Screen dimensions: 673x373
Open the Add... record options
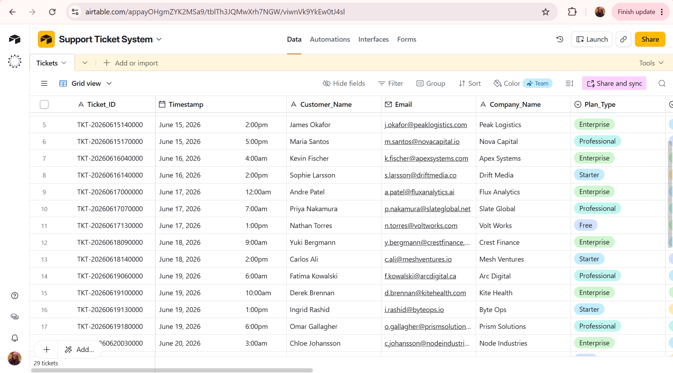pos(80,350)
